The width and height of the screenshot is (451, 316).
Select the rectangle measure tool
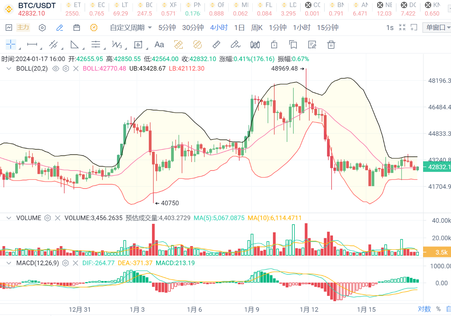[138, 44]
